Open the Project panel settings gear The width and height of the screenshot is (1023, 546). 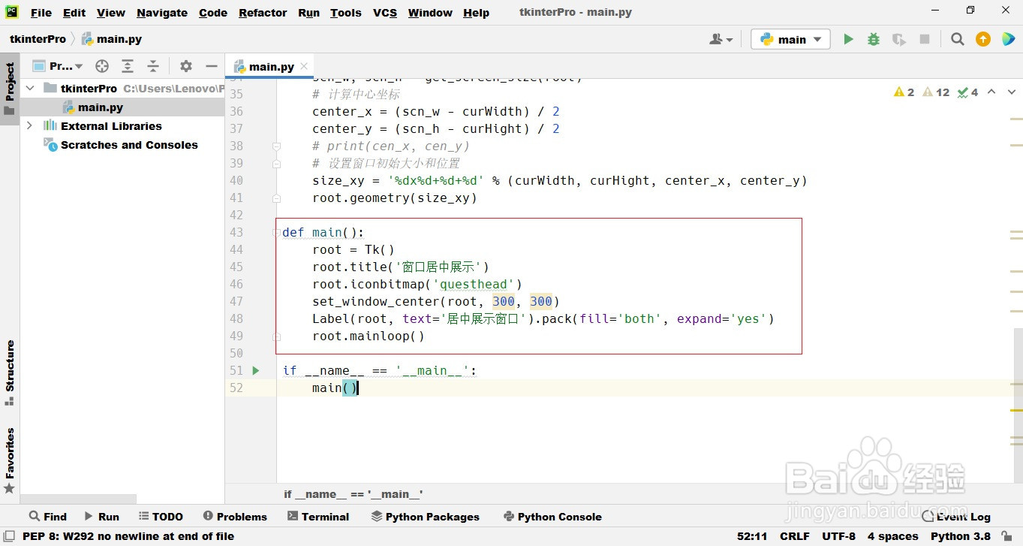(x=185, y=66)
